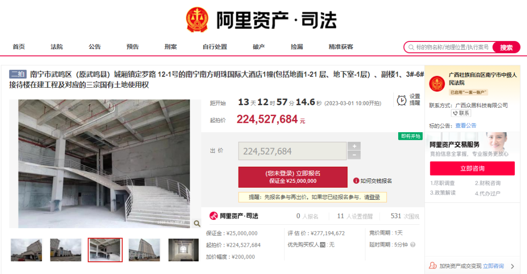527x274 pixels.
Task: Click the 请登录 login link
Action: 372,197
